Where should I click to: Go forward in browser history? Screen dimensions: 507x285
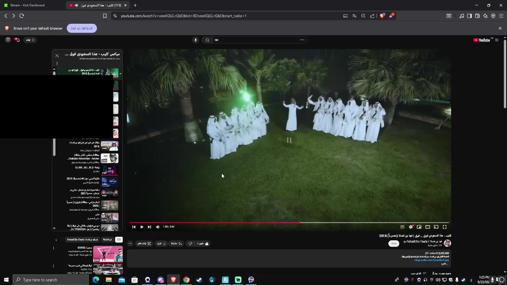click(13, 16)
